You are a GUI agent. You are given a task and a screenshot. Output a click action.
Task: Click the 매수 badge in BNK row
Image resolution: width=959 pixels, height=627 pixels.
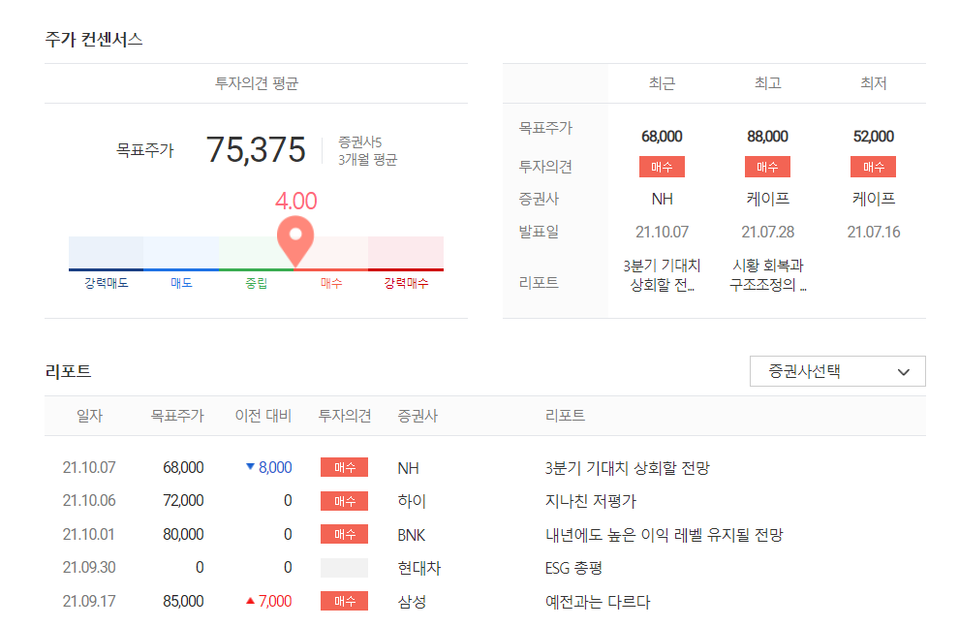point(344,534)
